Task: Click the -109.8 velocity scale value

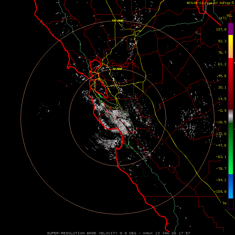Action: pyautogui.click(x=220, y=192)
